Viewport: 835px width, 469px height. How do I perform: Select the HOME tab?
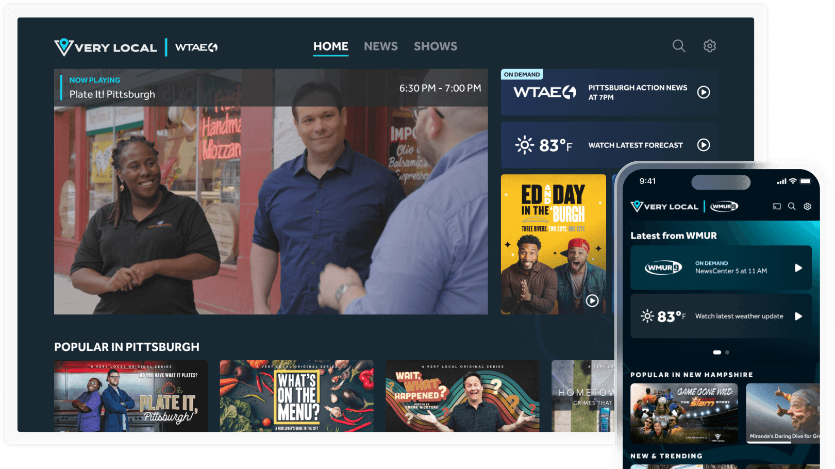331,46
